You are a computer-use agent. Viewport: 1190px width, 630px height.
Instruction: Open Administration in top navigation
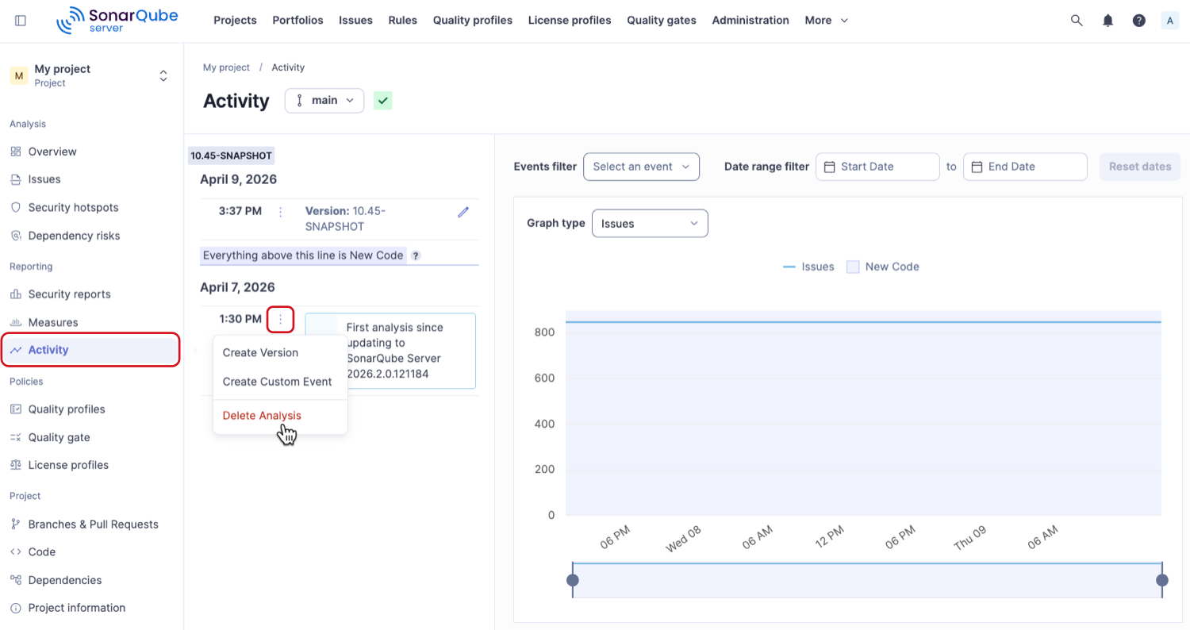pos(750,21)
